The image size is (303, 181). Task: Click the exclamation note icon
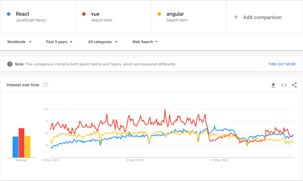(x=10, y=64)
